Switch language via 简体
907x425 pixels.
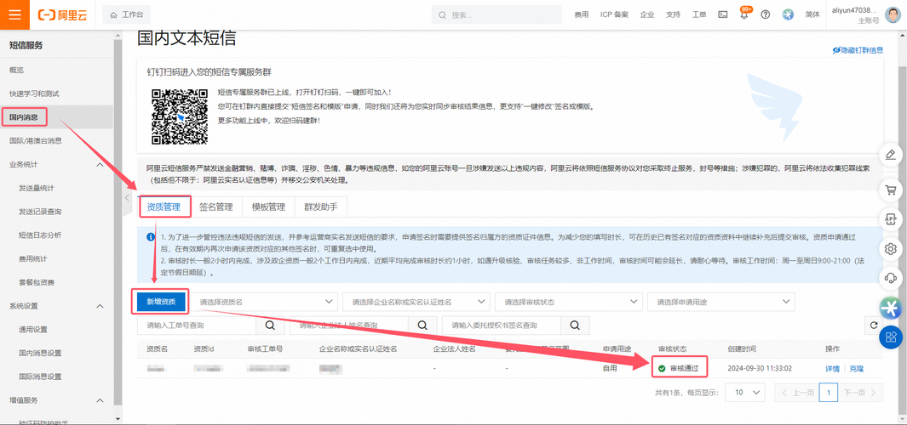coord(812,15)
